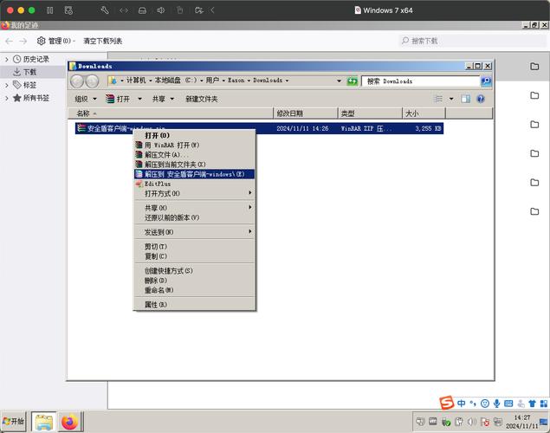This screenshot has height=433, width=550.
Task: Choose 重命名 in the context menu
Action: coord(195,290)
